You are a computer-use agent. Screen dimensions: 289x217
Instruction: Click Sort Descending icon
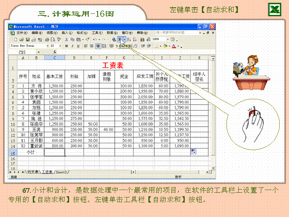135,39
